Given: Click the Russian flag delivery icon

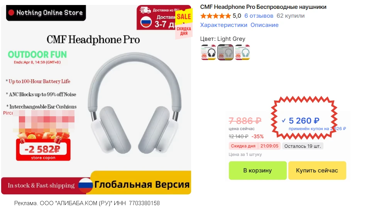Looking at the screenshot, I should pos(146,23).
